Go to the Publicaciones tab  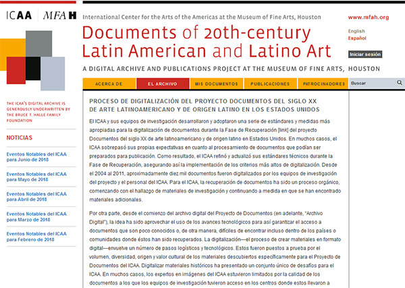tap(270, 84)
